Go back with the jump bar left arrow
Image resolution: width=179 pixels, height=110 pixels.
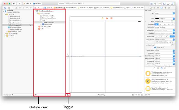[x=39, y=8]
